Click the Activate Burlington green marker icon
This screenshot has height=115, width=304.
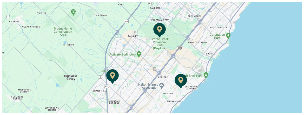coord(139,54)
